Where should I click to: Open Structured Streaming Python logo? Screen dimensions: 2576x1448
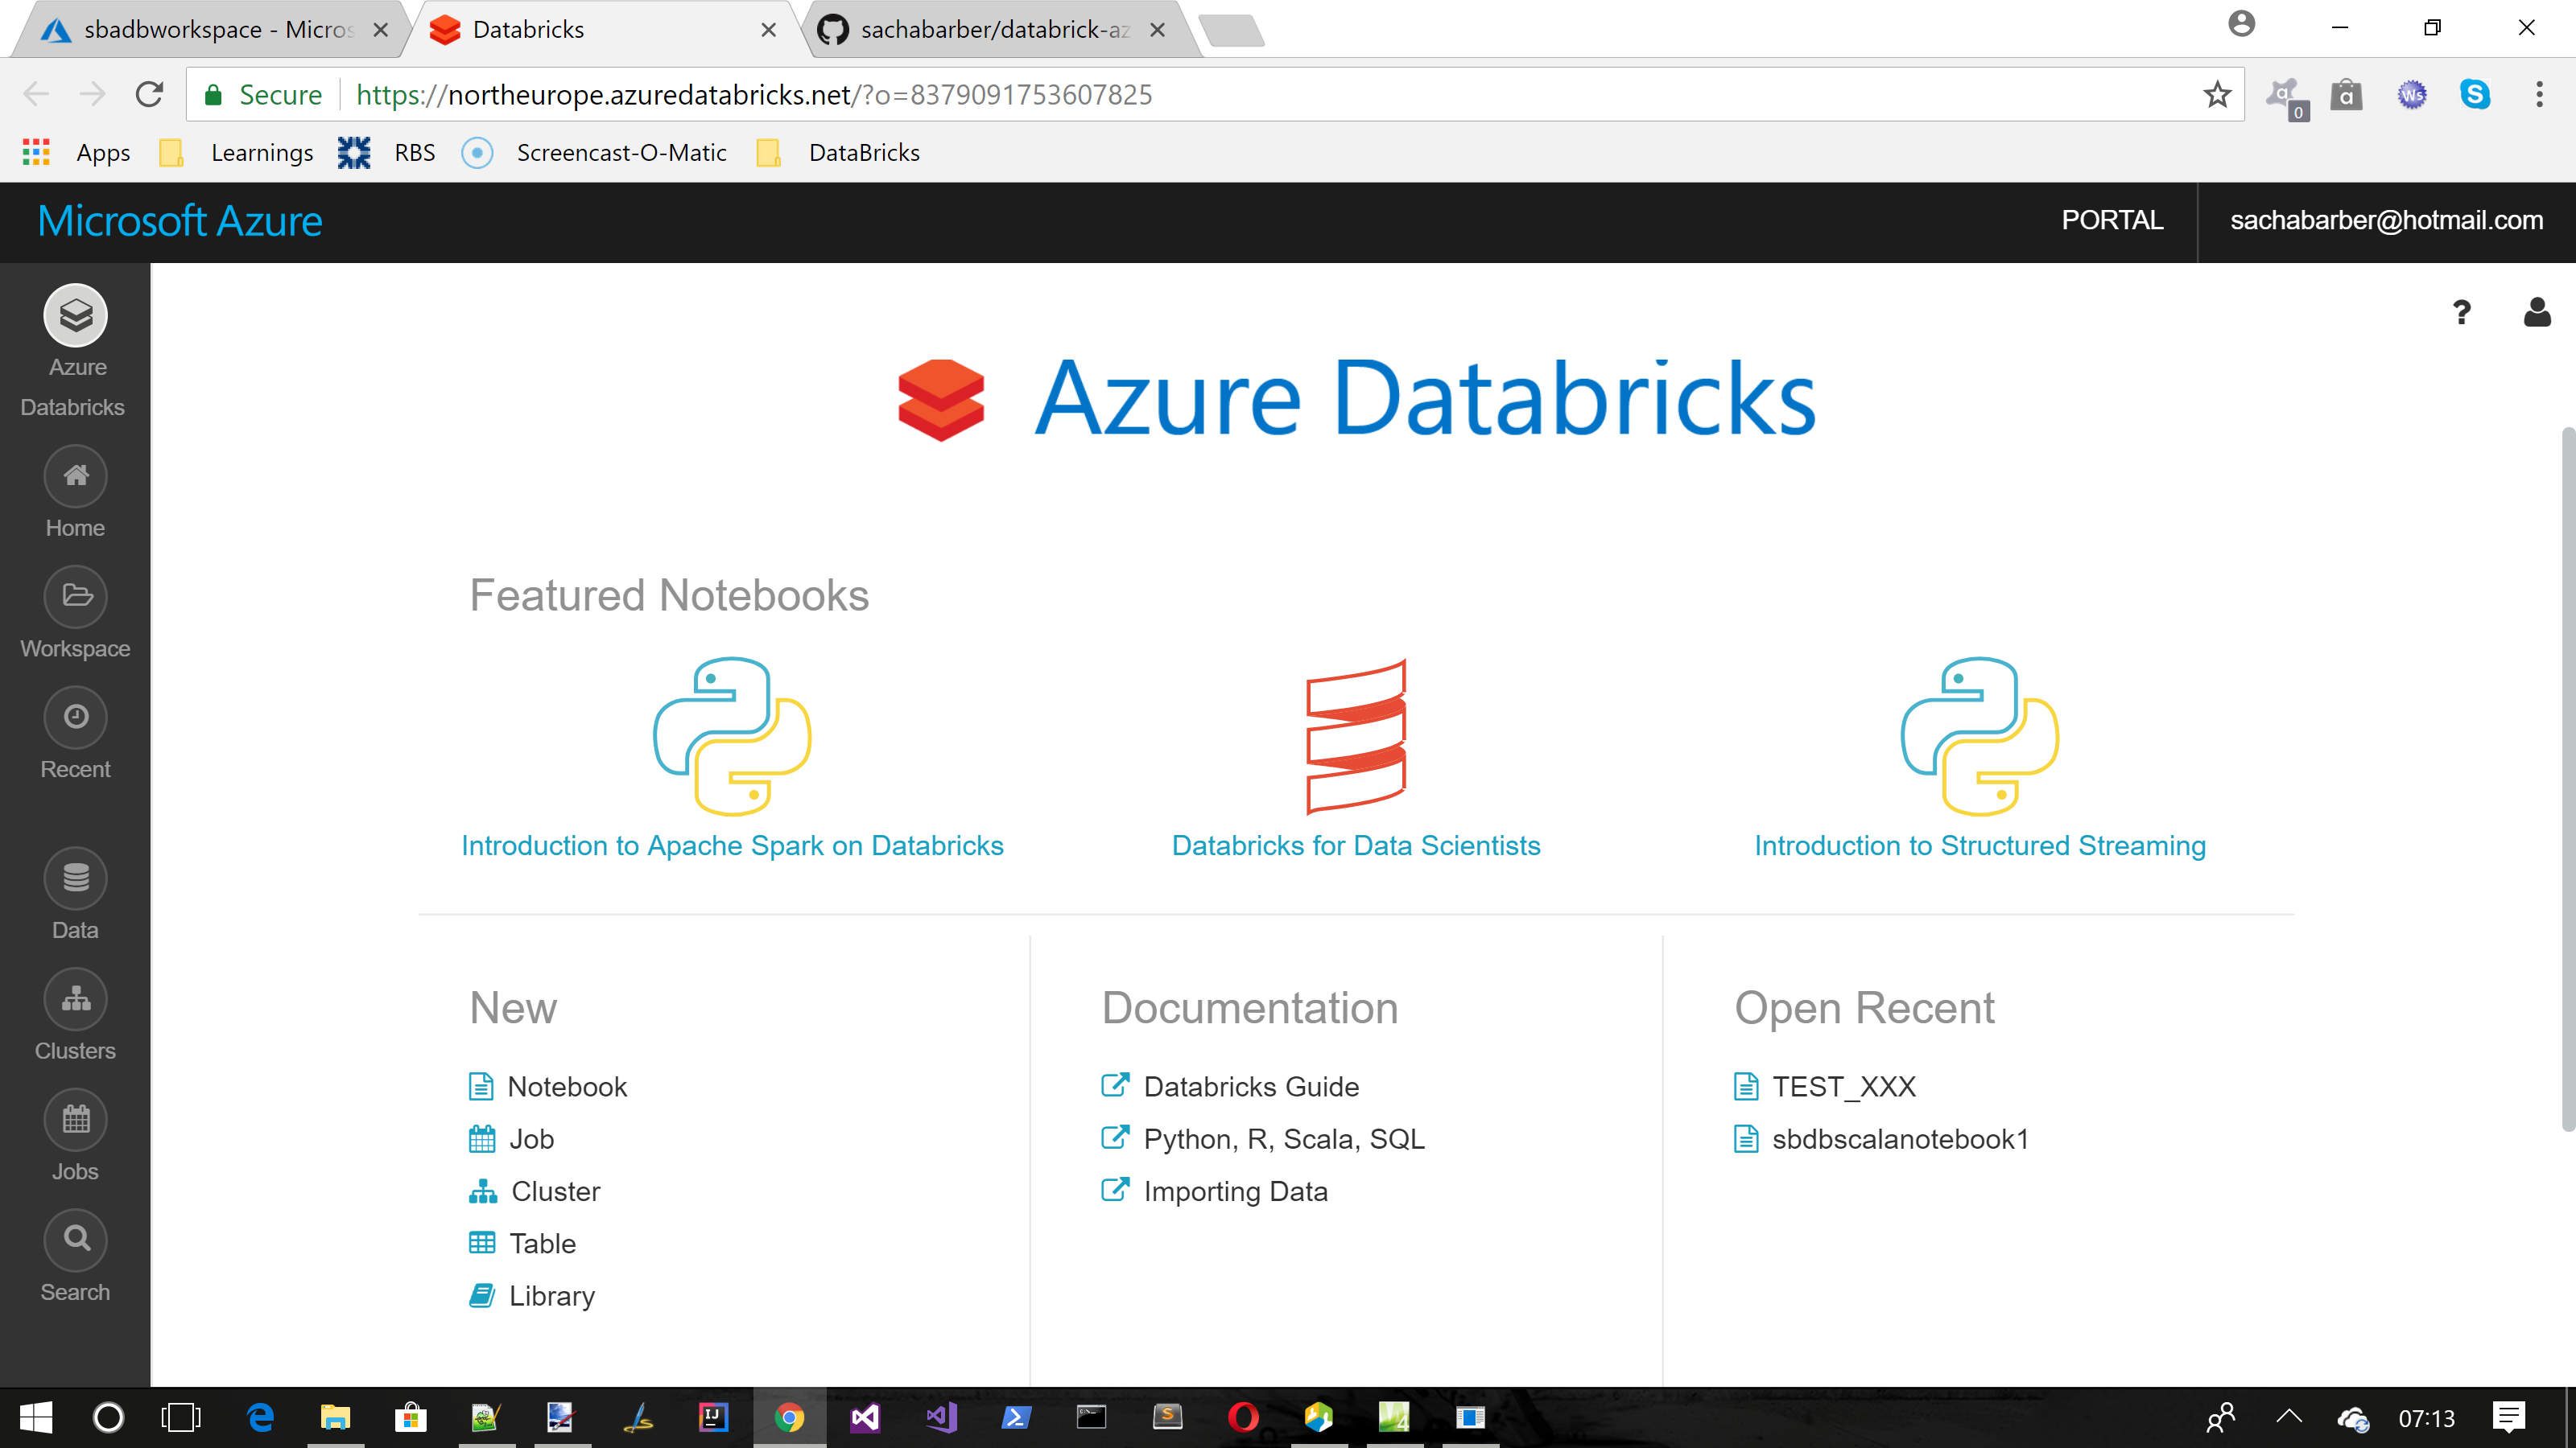[x=1980, y=737]
